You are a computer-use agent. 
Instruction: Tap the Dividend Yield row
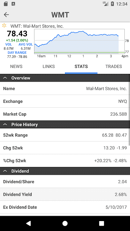[65, 194]
